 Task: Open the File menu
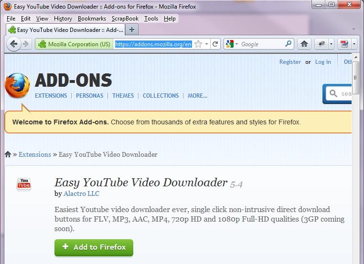coord(11,19)
